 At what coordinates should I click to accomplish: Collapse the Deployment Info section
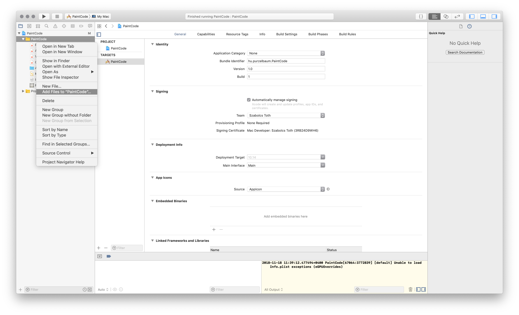pyautogui.click(x=153, y=145)
